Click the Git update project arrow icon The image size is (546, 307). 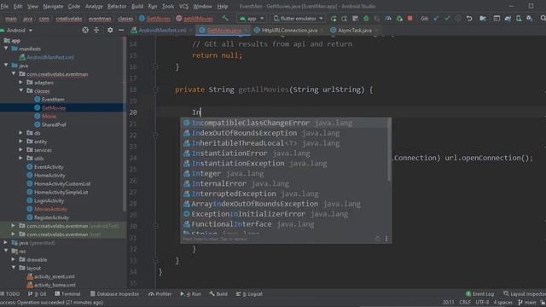pos(436,19)
